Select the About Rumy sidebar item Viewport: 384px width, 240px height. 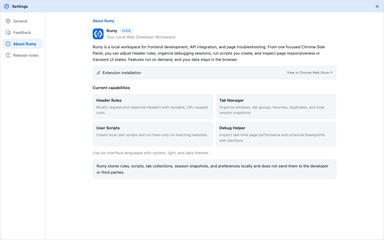coord(22,44)
